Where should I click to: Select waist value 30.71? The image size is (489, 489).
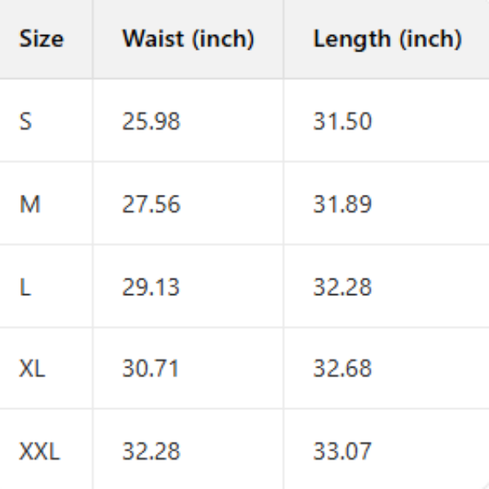pyautogui.click(x=152, y=368)
